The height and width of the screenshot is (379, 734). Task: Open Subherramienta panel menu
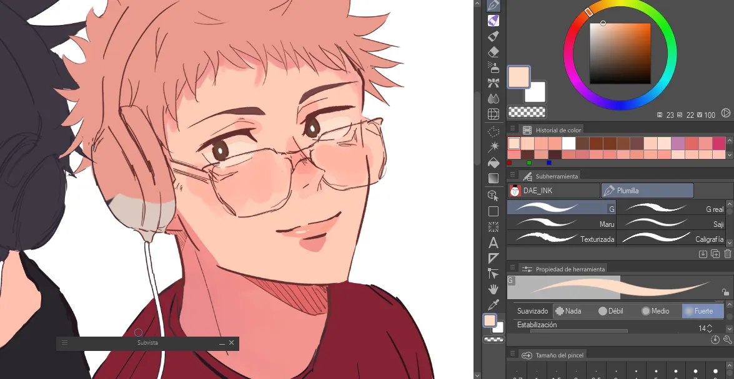click(x=513, y=175)
